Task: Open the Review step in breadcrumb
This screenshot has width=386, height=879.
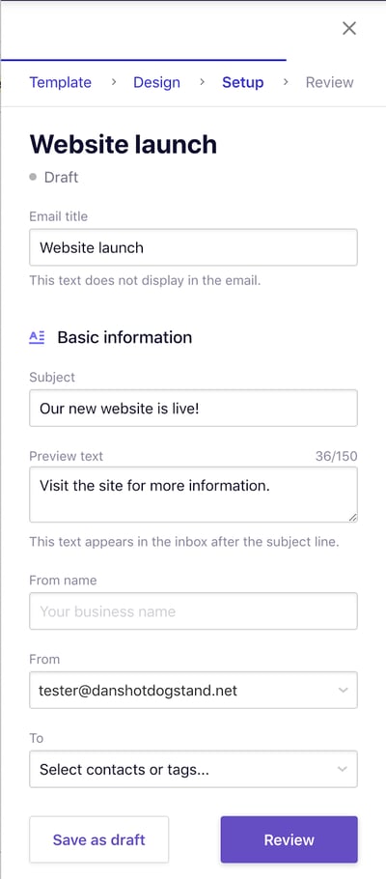Action: [329, 82]
